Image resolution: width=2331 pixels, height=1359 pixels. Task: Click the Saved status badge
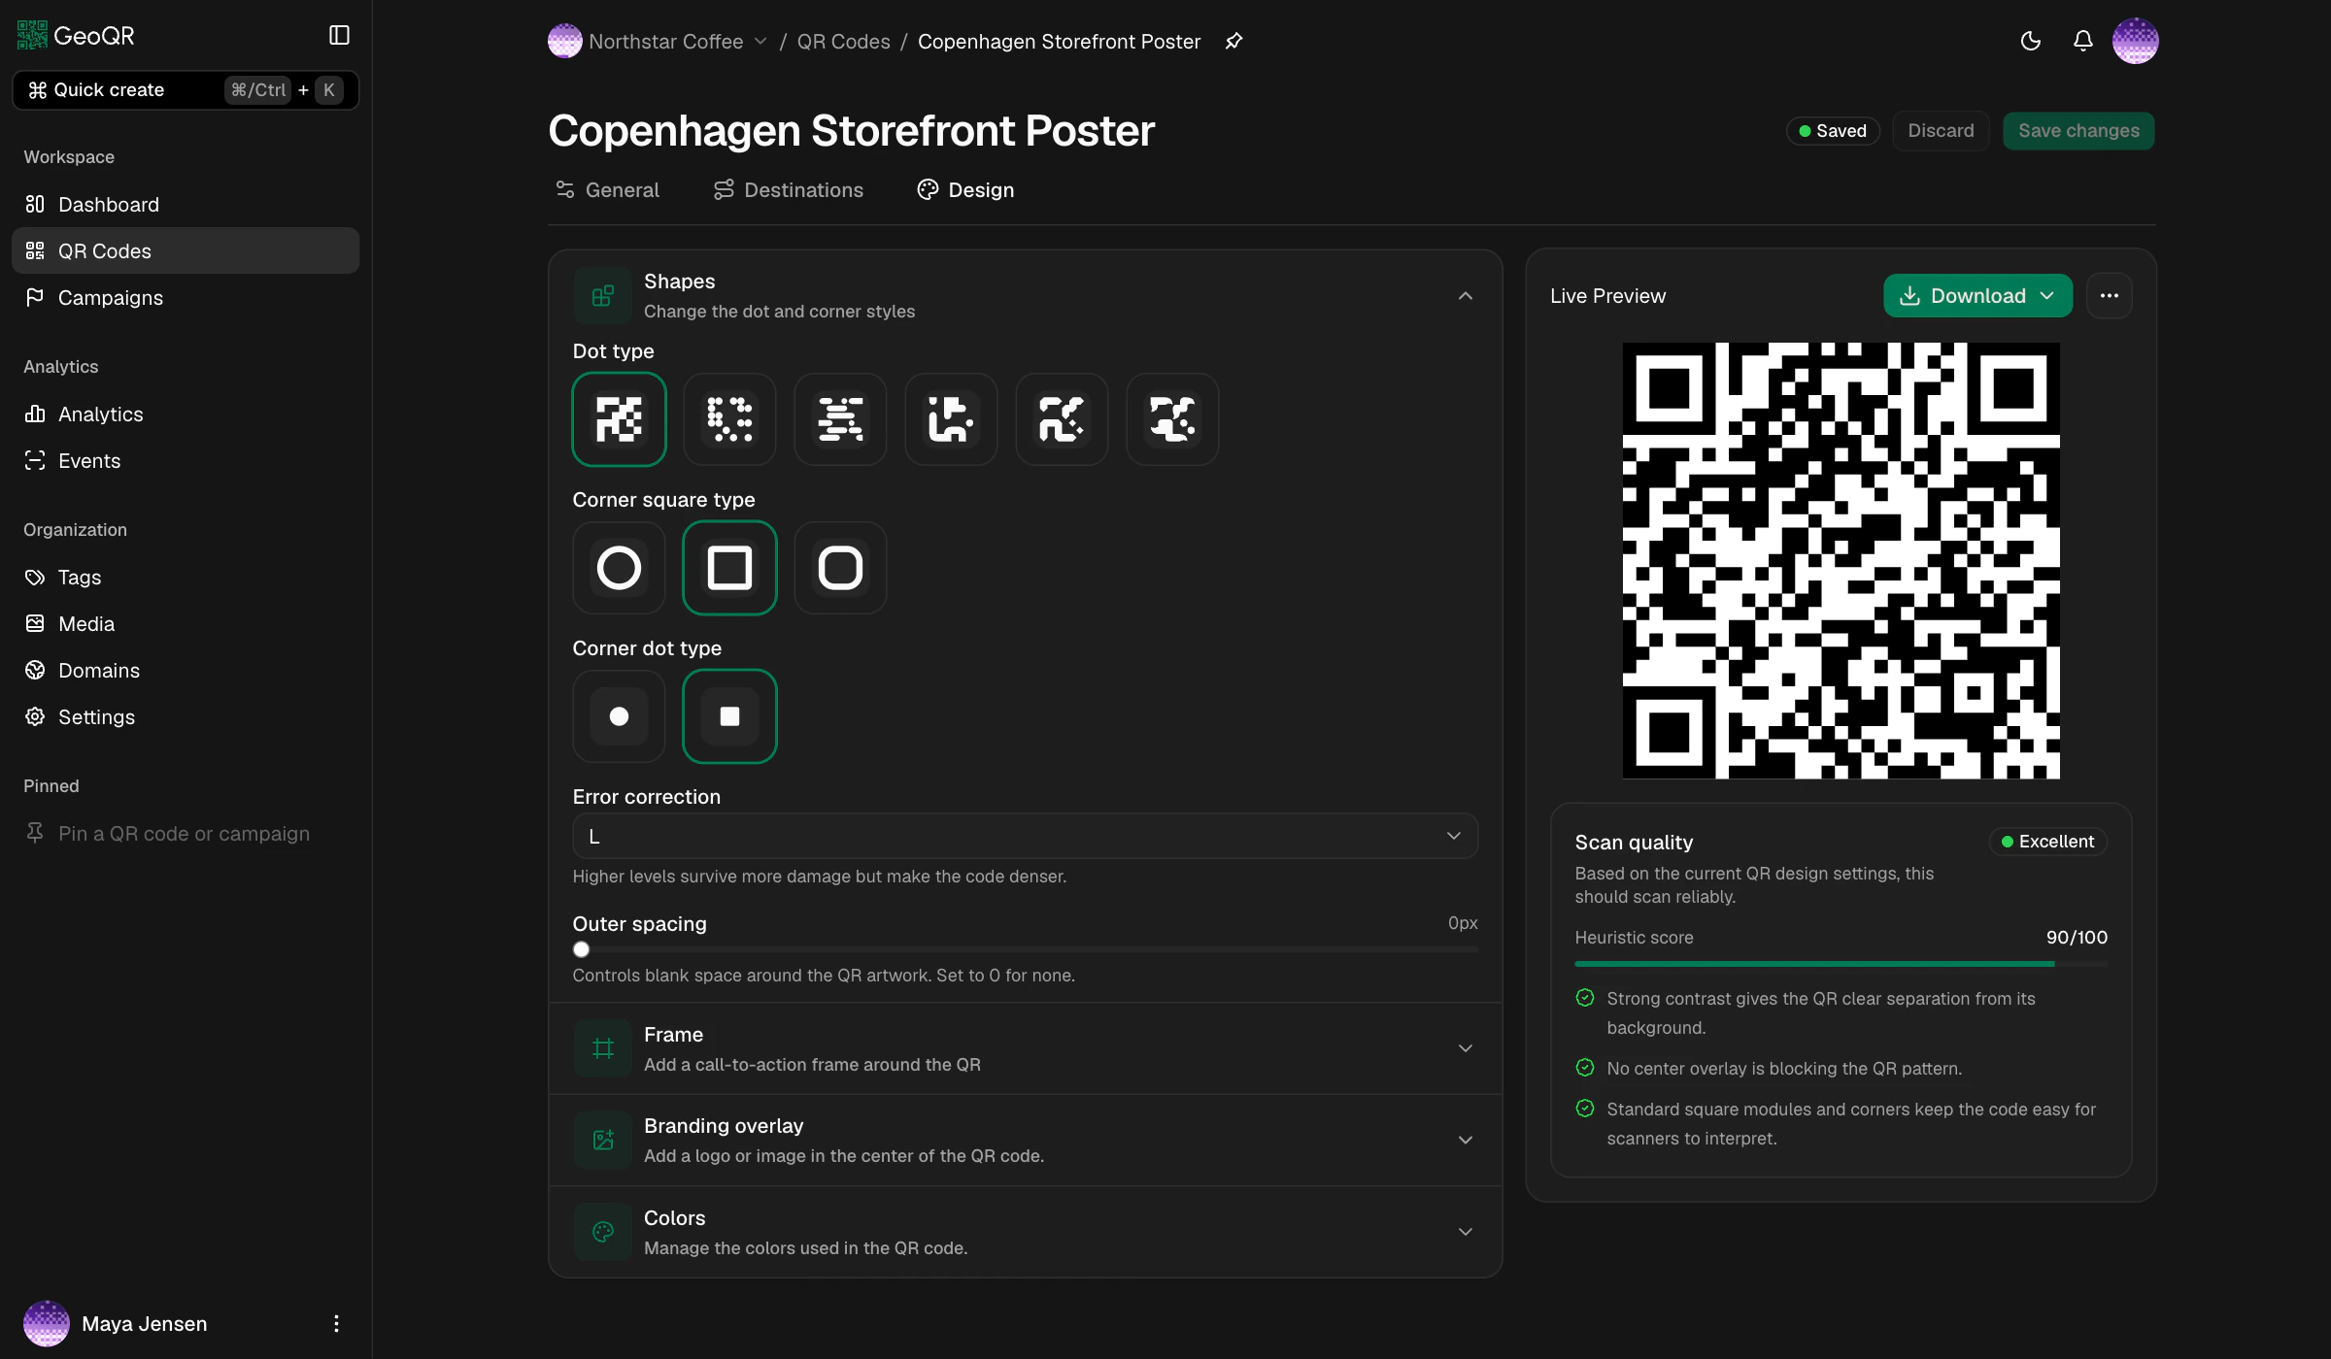(x=1833, y=131)
